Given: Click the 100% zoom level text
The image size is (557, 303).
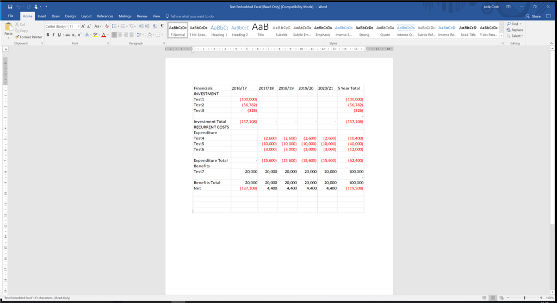Looking at the screenshot, I should click(x=549, y=298).
